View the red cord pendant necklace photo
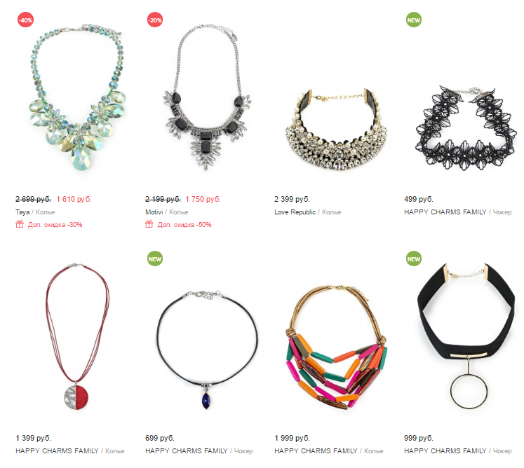Viewport: 524px width, 468px height. [x=77, y=336]
